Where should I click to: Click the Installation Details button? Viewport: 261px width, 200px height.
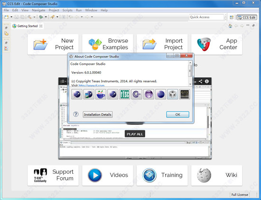(x=98, y=115)
